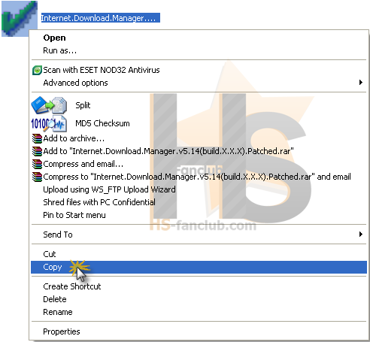Select Delete menu entry

199,299
